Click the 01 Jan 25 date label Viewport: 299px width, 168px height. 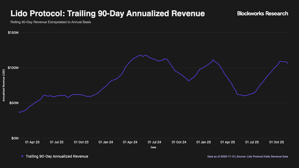point(204,142)
